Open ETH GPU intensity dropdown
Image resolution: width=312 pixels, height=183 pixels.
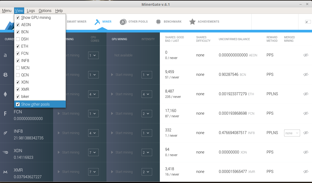tap(147, 94)
